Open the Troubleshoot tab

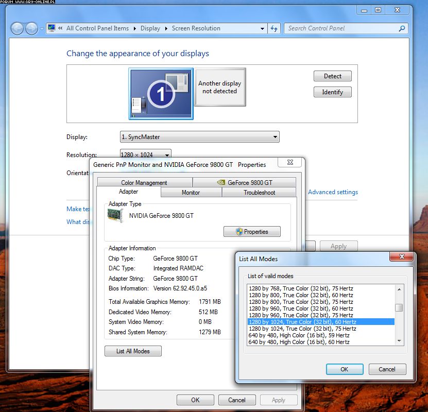pyautogui.click(x=259, y=193)
